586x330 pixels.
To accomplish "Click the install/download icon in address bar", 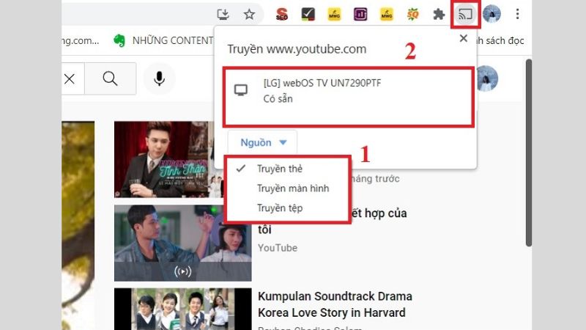I will coord(224,14).
